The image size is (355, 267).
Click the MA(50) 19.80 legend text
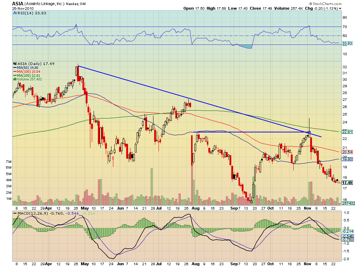pos(28,68)
